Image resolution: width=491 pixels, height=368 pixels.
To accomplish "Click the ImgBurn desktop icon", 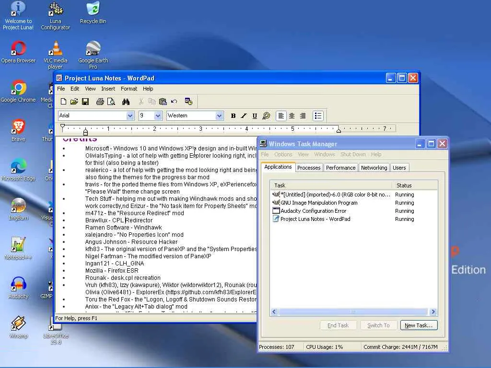I will pos(18,209).
